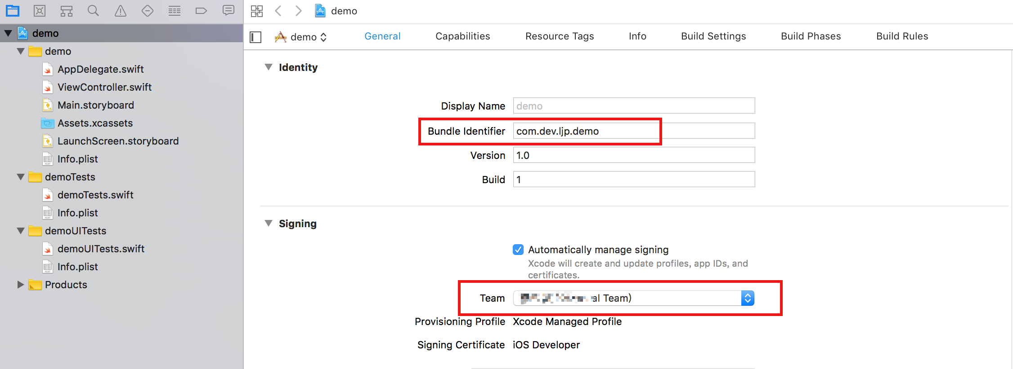Click the related items grid icon
Image resolution: width=1013 pixels, height=369 pixels.
pos(257,11)
